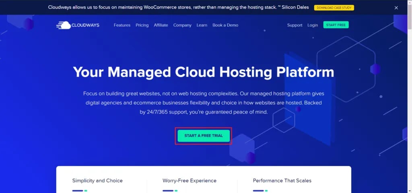Open the Support link
412x193 pixels.
[x=295, y=25]
